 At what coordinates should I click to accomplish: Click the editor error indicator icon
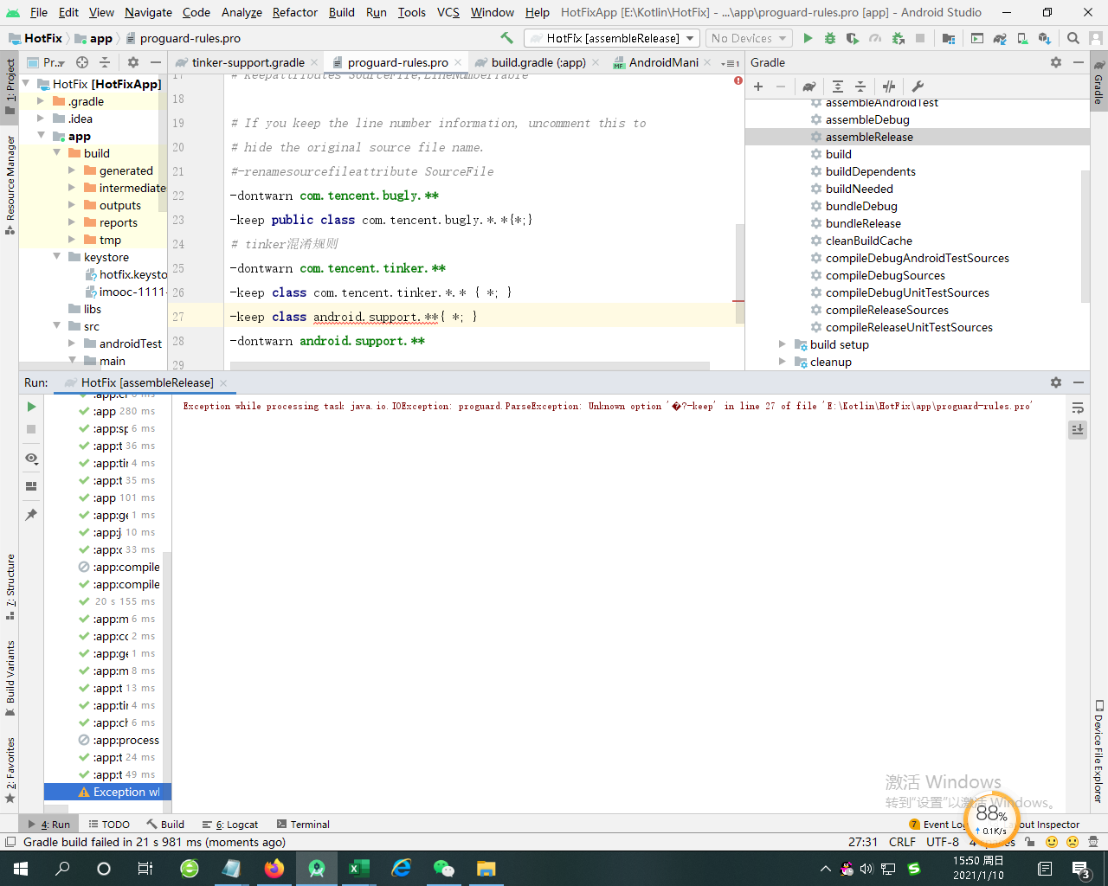click(738, 80)
